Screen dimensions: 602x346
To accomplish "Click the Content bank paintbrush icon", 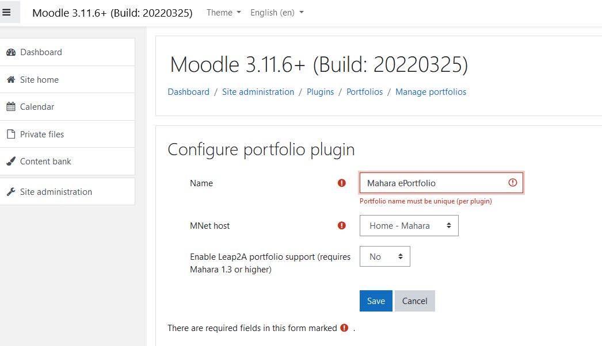I will [11, 161].
